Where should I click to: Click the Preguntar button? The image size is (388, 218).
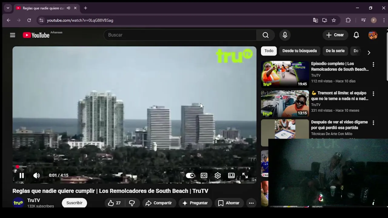[x=195, y=203]
